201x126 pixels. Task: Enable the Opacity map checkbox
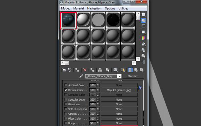pos(66,114)
